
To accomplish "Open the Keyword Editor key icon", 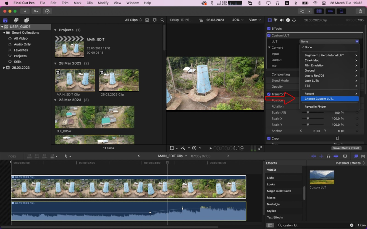I will coord(36,11).
